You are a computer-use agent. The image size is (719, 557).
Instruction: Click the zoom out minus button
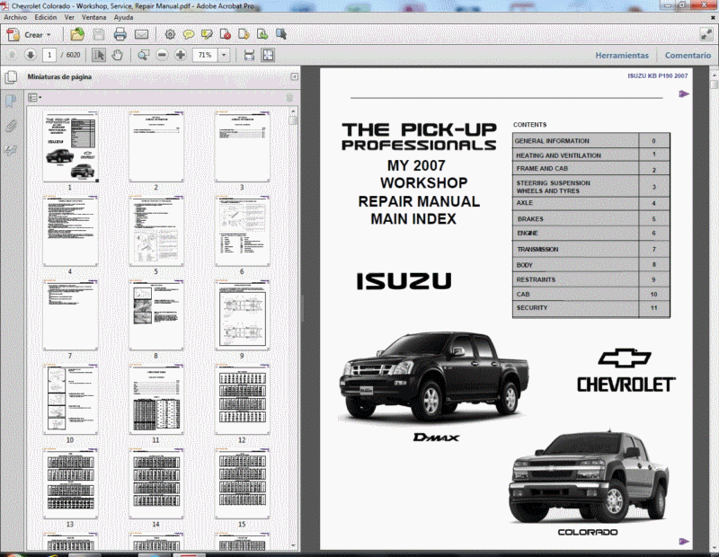162,55
